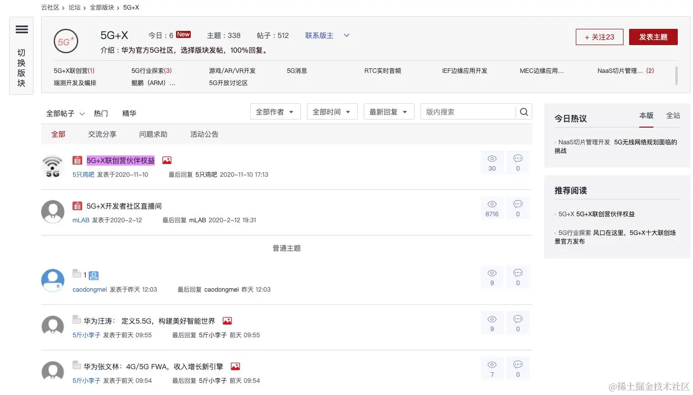
Task: Click comment bubble icon of 5G+X联创营伙伴权益 post
Action: [518, 159]
